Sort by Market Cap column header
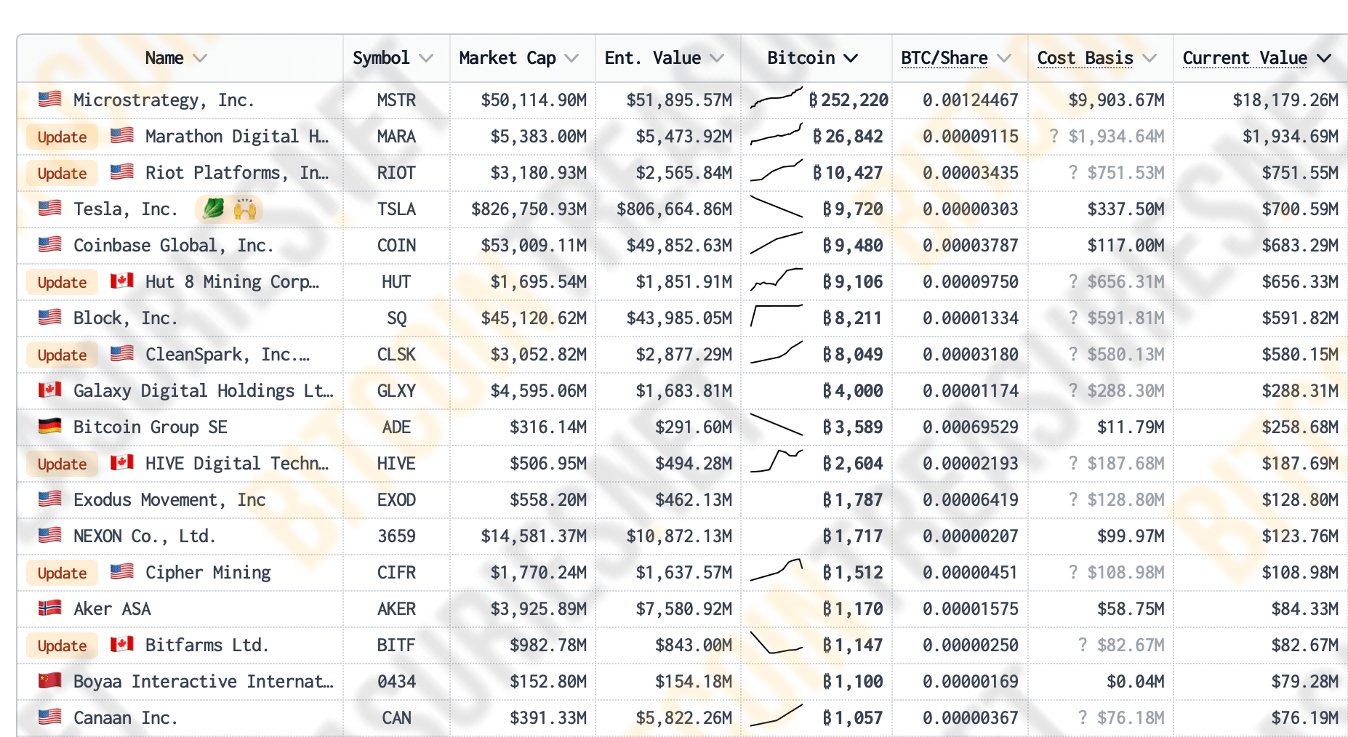Screen dimensions: 1348x737 pyautogui.click(x=518, y=58)
